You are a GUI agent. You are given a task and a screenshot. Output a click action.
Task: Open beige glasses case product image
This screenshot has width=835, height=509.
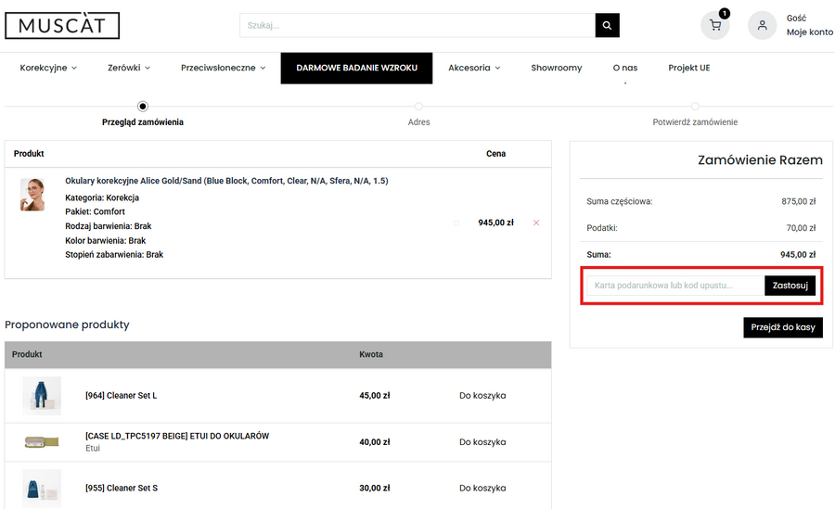pos(42,442)
